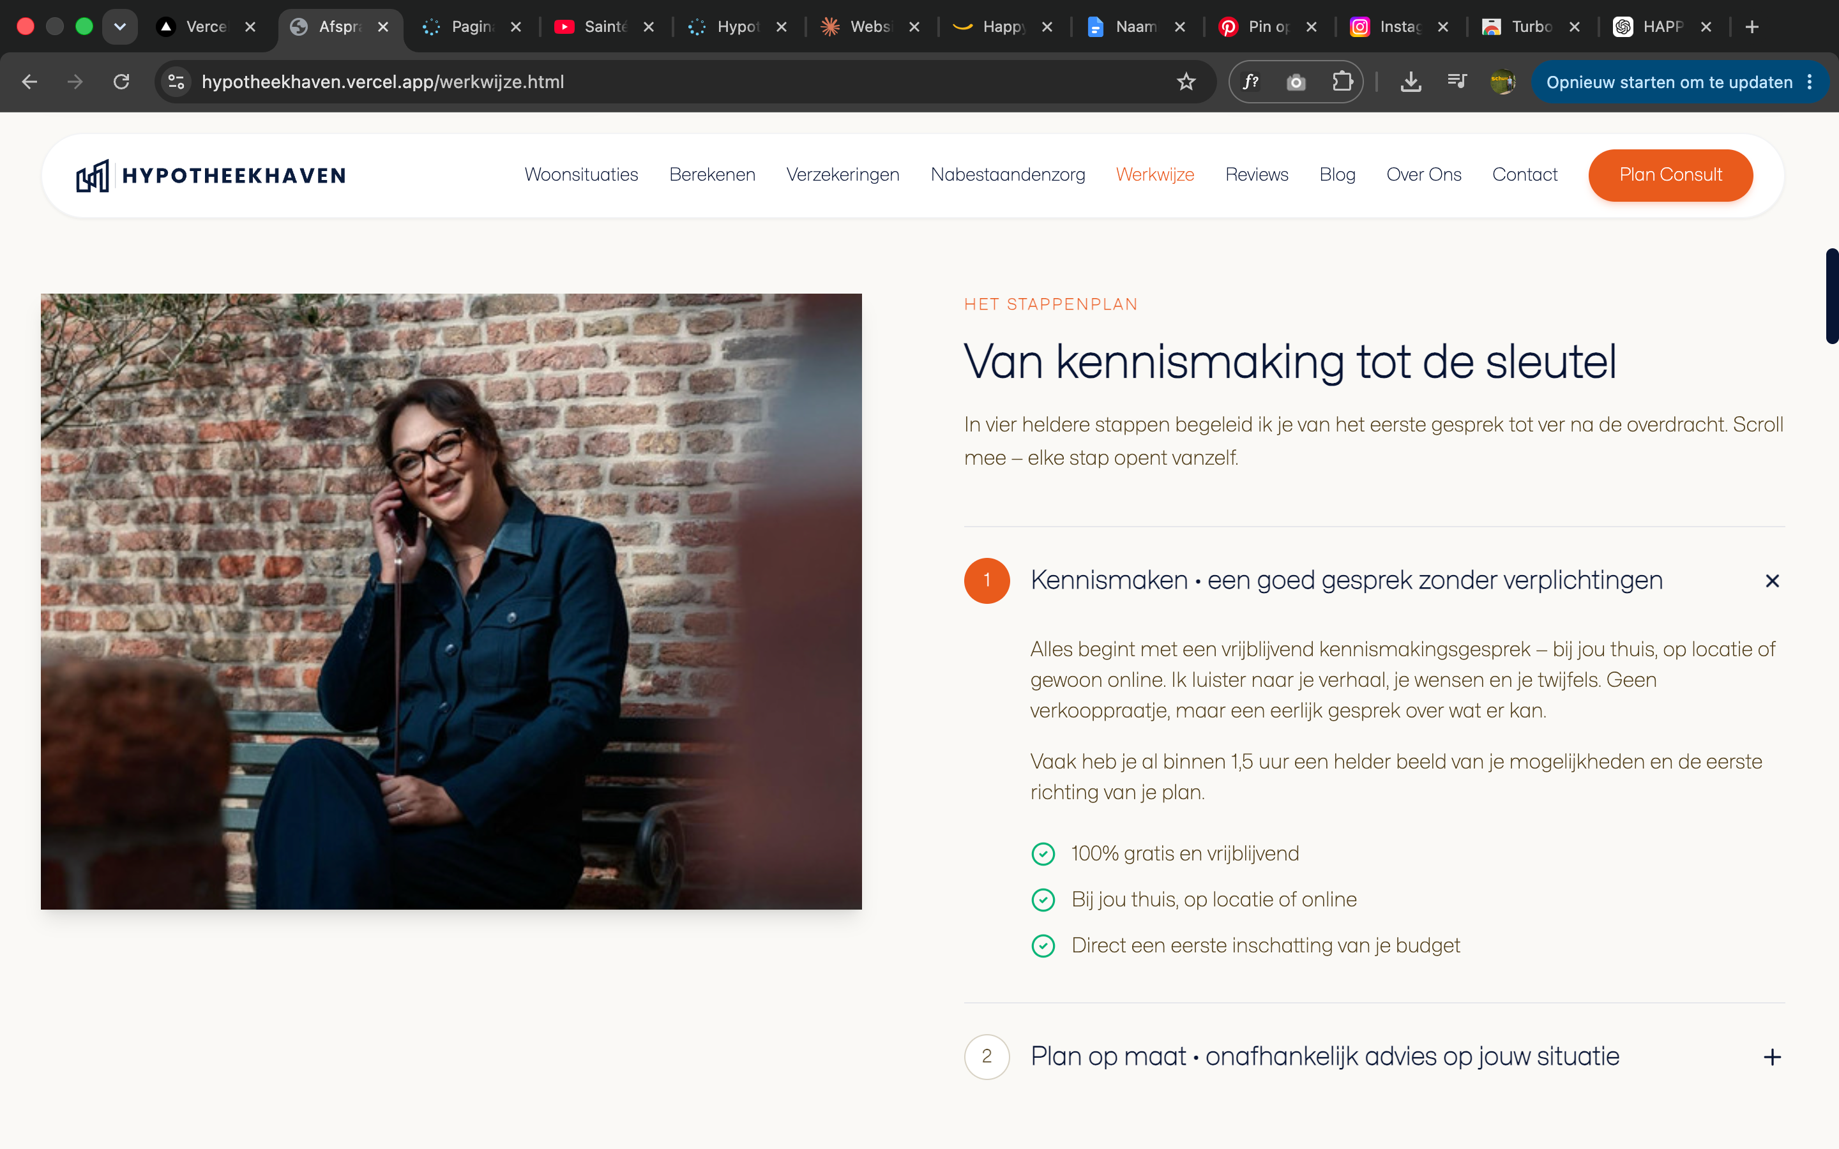The width and height of the screenshot is (1839, 1149).
Task: Open the Chrome profile avatar
Action: coord(1502,81)
